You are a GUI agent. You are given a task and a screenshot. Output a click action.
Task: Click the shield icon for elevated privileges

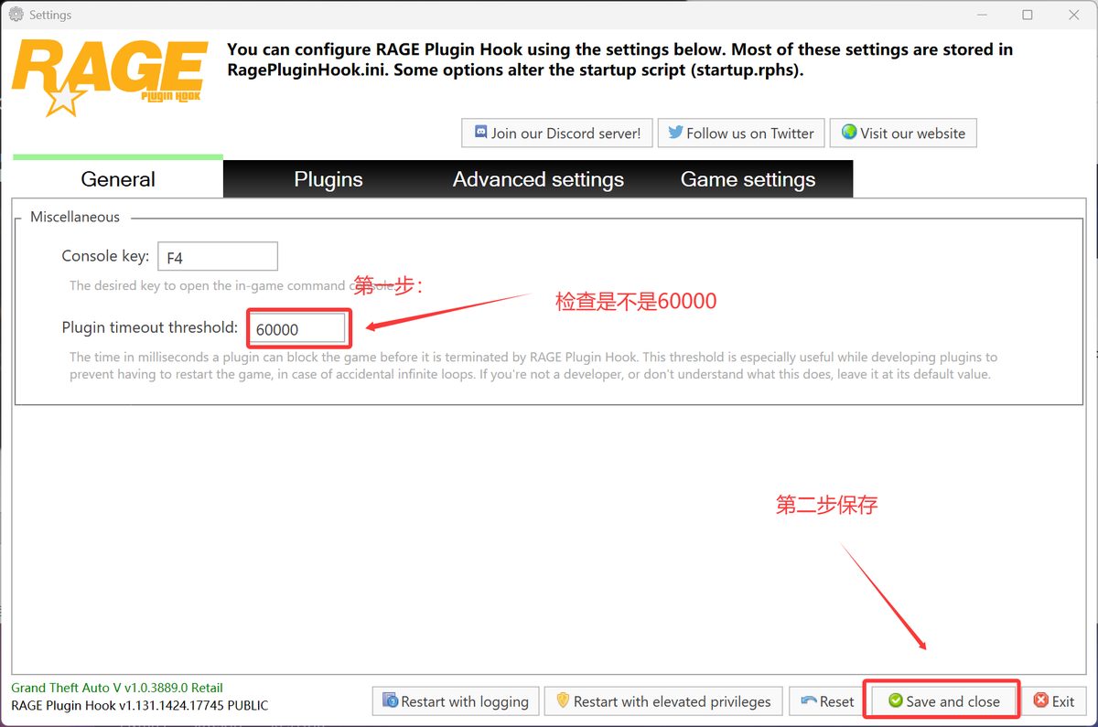pos(563,701)
